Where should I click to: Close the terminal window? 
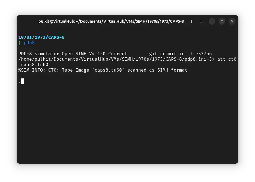click(232, 21)
